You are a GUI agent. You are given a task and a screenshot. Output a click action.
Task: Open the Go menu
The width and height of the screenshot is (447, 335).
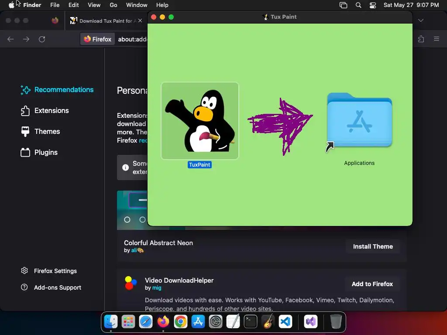click(x=113, y=5)
